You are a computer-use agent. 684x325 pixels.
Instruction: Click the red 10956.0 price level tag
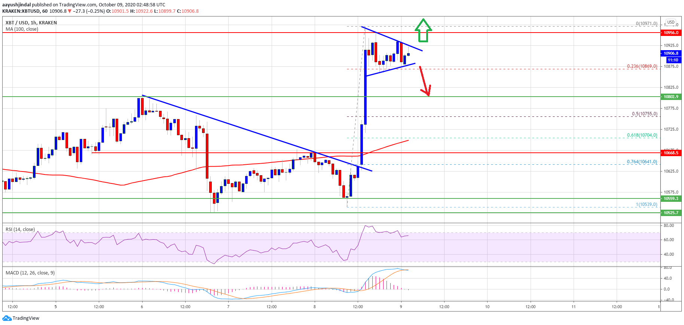tap(671, 33)
